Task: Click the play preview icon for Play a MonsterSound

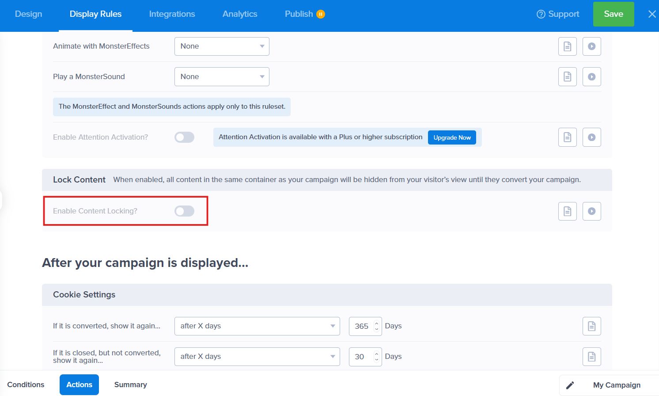Action: 591,76
